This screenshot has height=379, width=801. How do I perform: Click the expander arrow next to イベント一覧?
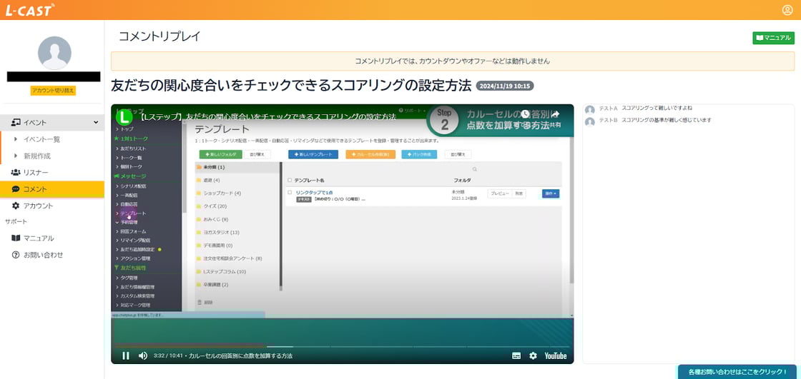16,139
